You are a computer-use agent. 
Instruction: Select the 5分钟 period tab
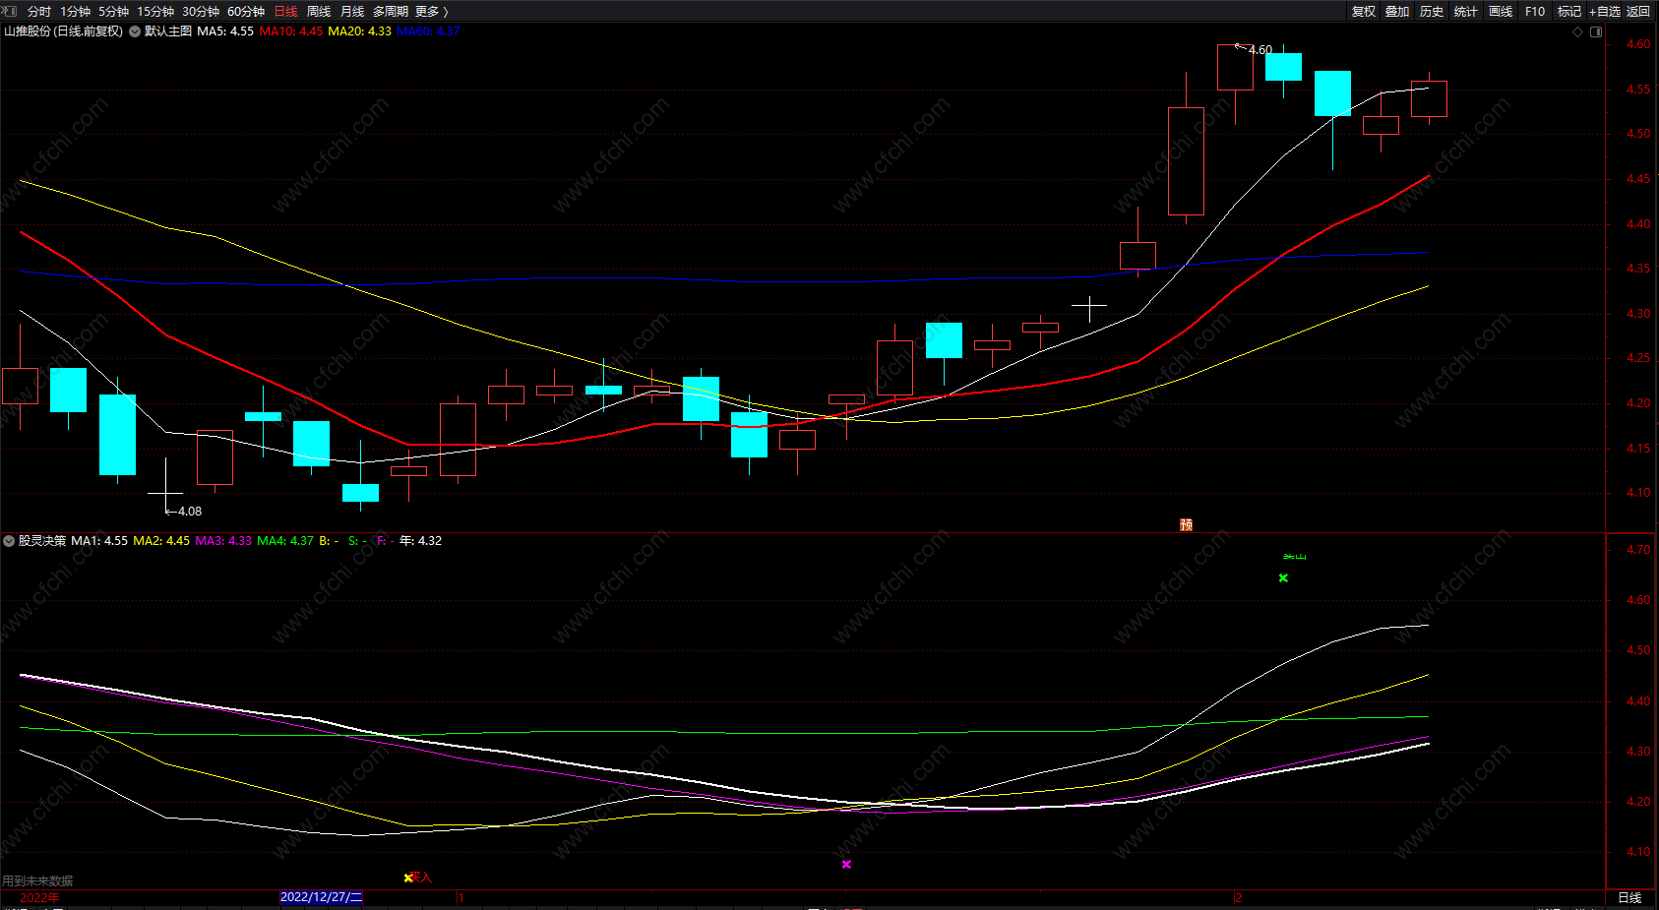pyautogui.click(x=113, y=12)
